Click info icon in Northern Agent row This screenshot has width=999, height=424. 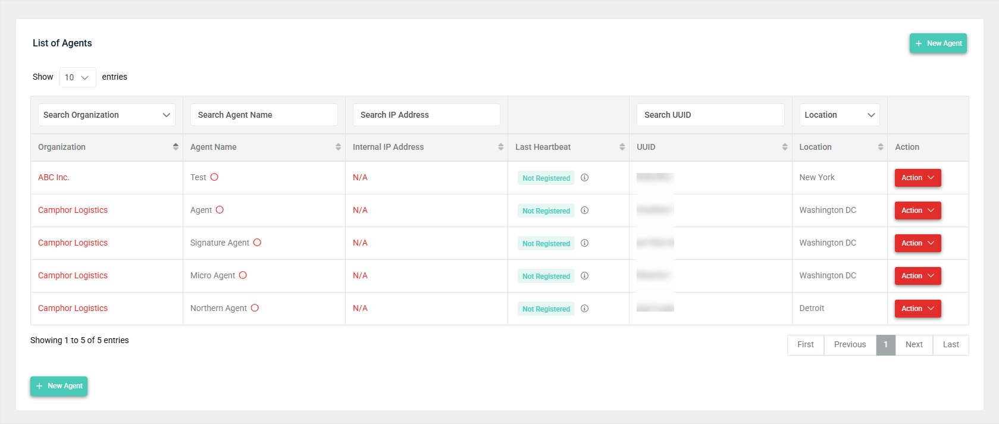584,309
